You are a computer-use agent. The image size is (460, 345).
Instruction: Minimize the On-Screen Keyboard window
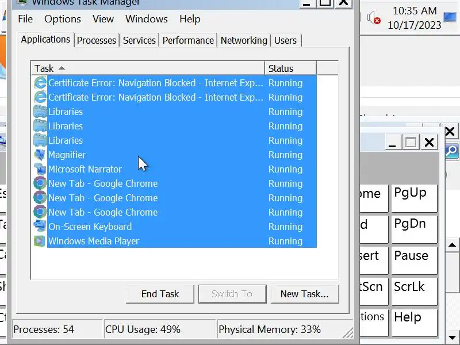click(392, 143)
